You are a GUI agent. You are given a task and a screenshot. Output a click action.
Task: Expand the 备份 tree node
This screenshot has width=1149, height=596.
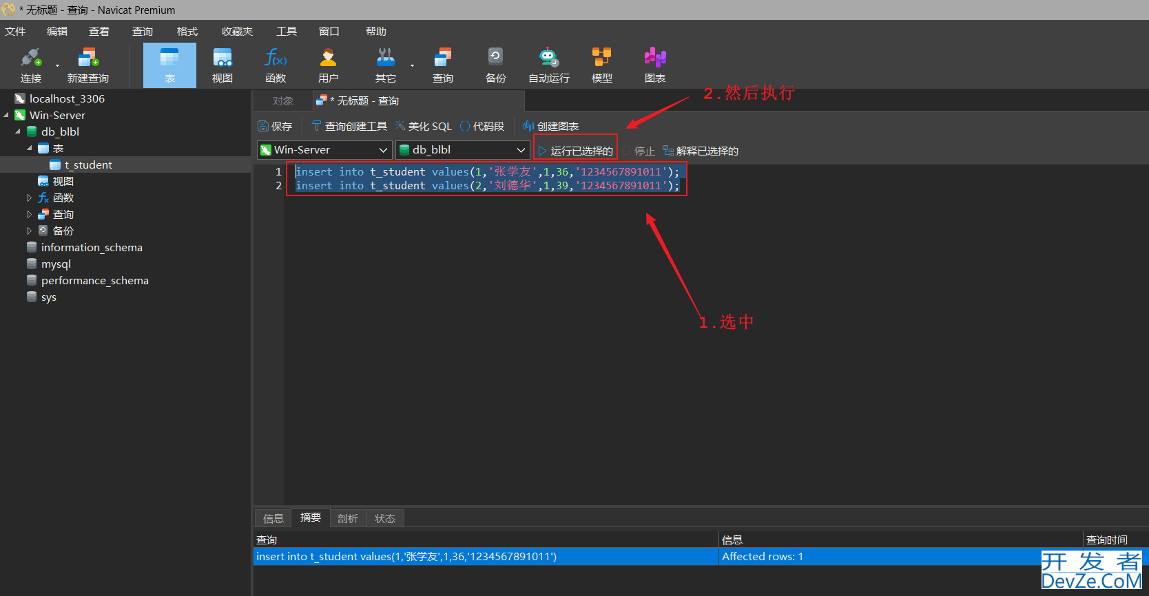[30, 231]
